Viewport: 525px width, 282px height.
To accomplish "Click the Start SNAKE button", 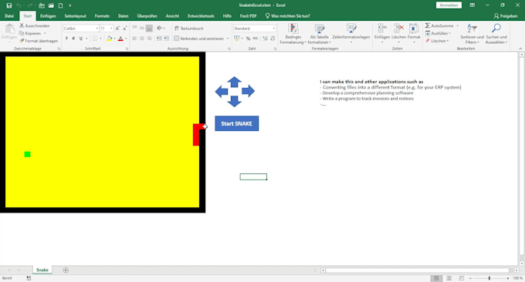I will (x=237, y=123).
